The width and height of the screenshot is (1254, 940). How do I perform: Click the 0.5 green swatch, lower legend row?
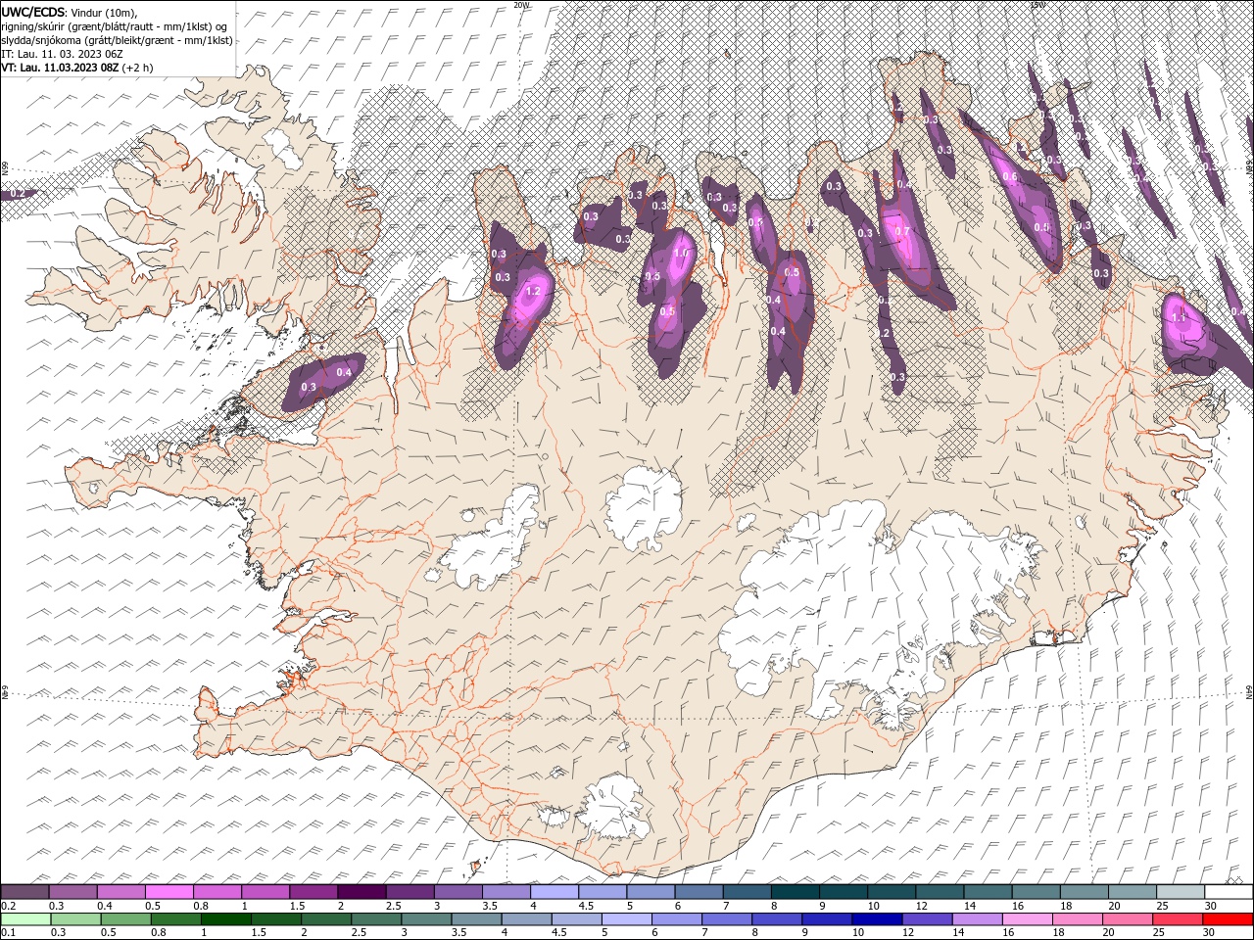pos(125,919)
